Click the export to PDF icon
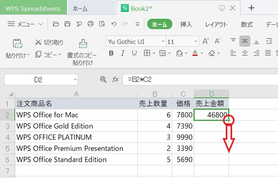The height and width of the screenshot is (178, 278). click(79, 24)
